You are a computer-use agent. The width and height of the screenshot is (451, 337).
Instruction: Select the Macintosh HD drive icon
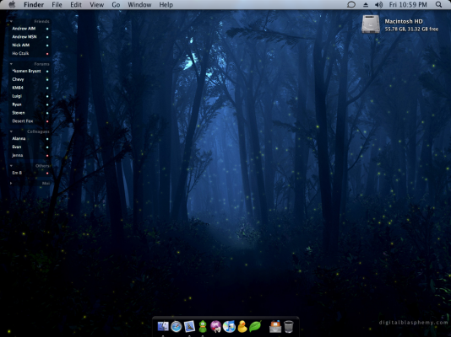point(371,24)
